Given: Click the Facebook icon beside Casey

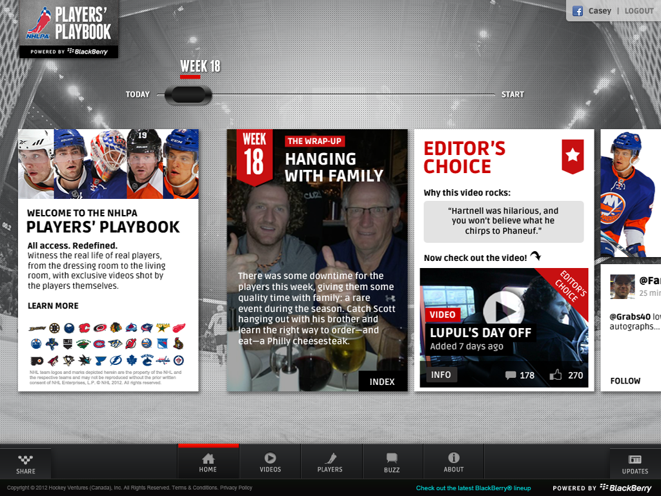Looking at the screenshot, I should (x=578, y=11).
